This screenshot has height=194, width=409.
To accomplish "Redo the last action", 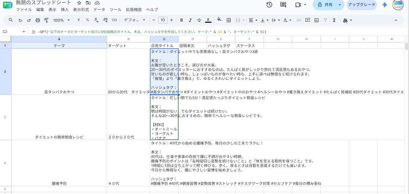I will click(x=29, y=20).
